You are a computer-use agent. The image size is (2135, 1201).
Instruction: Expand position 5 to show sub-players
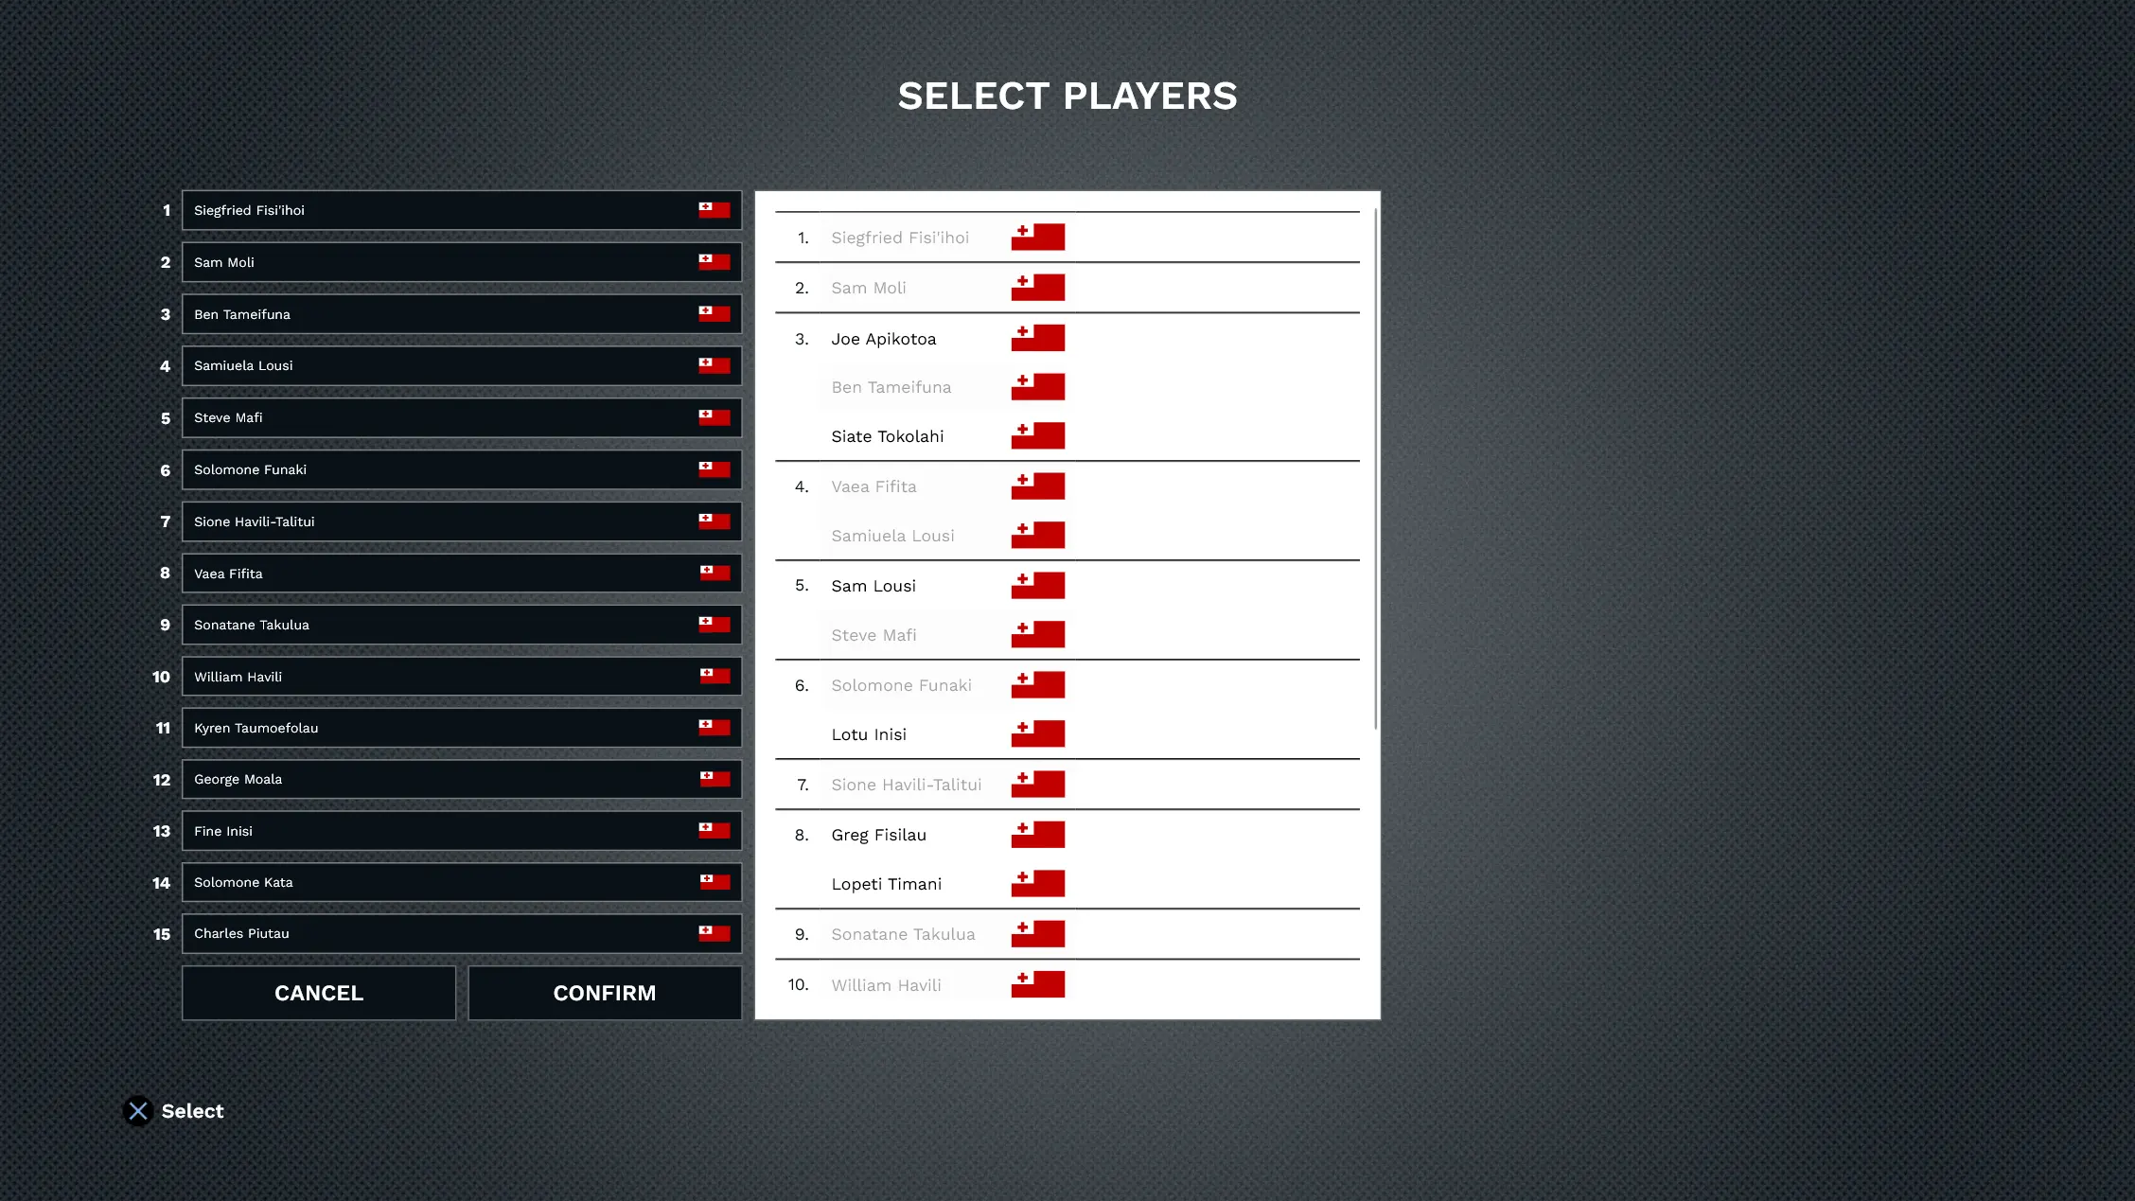1066,585
